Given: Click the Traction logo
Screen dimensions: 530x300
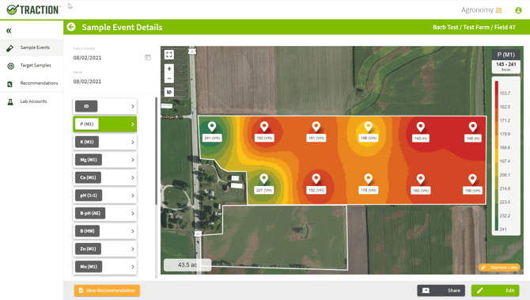Looking at the screenshot, I should pos(33,9).
